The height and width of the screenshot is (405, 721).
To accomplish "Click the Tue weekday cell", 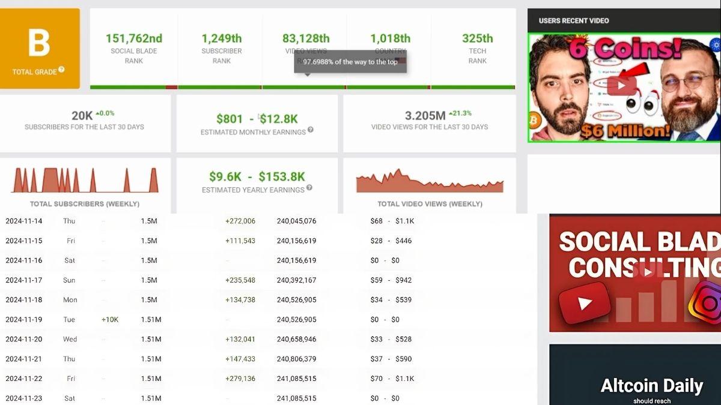I will pos(69,320).
